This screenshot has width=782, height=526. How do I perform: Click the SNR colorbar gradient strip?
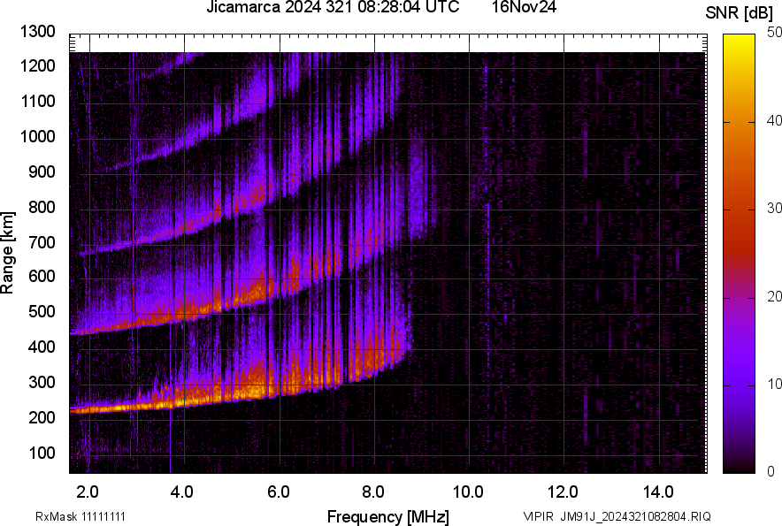[x=739, y=254]
